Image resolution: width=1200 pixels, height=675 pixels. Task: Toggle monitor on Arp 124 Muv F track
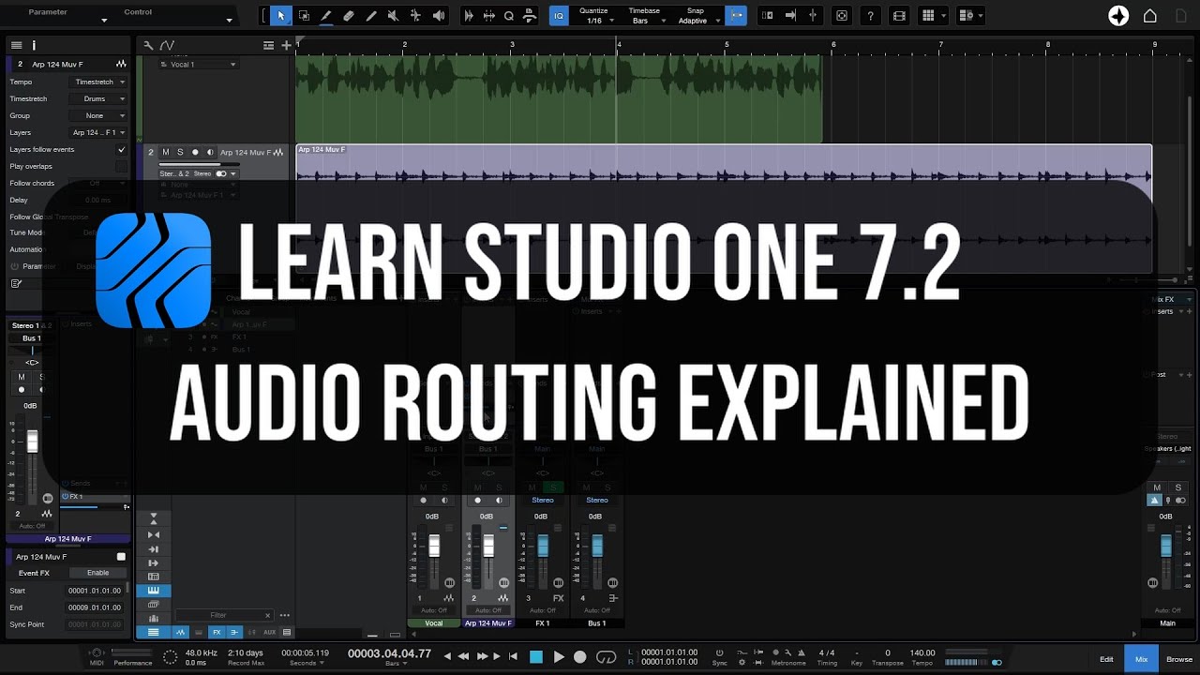[x=210, y=152]
